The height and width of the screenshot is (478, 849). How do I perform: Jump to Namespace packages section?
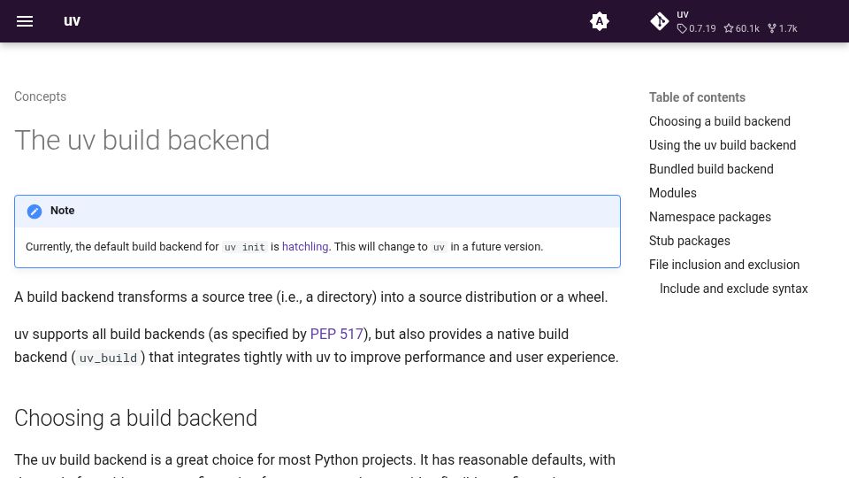click(710, 217)
